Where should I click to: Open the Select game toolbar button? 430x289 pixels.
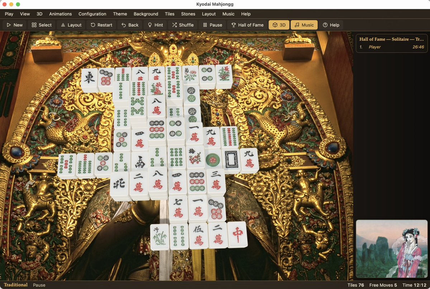click(x=41, y=25)
